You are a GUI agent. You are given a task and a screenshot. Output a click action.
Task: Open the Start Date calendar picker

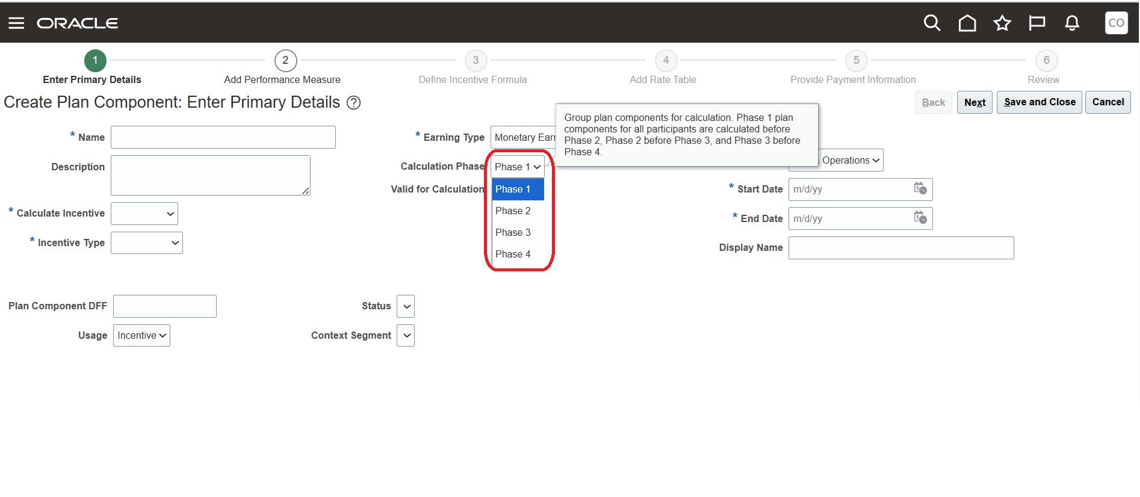tap(920, 189)
